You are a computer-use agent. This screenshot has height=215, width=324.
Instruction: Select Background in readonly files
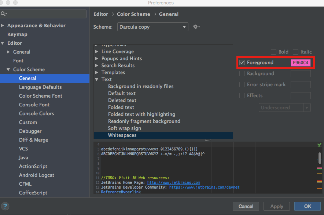pyautogui.click(x=141, y=86)
